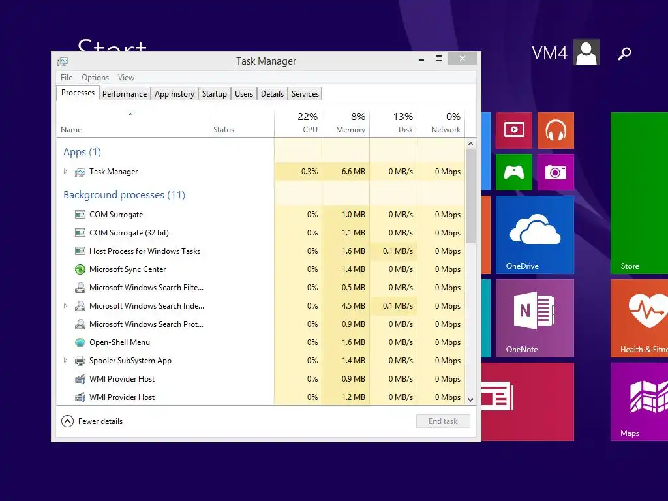Open the Store tile
The image size is (668, 501).
point(639,193)
